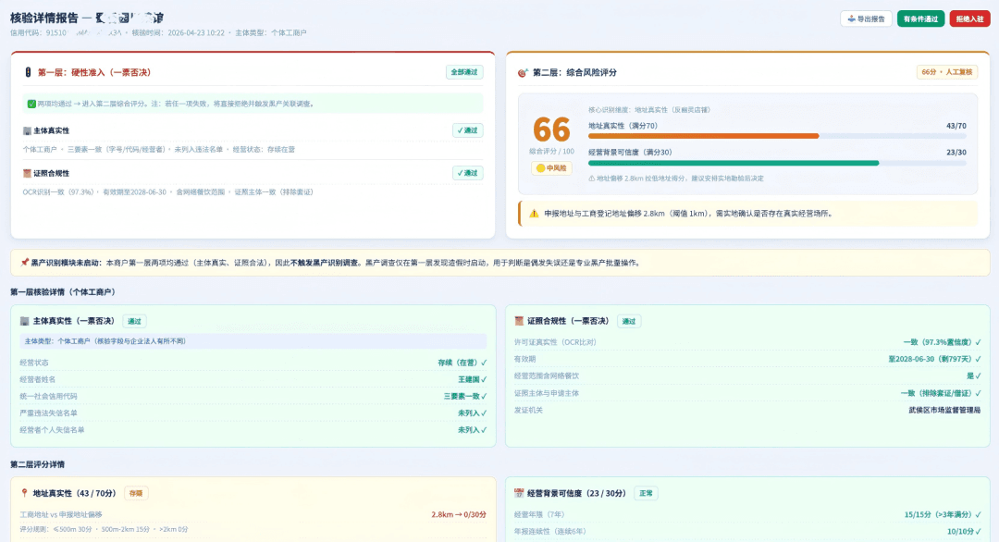Click 66分·人工复核 badge

pos(947,72)
